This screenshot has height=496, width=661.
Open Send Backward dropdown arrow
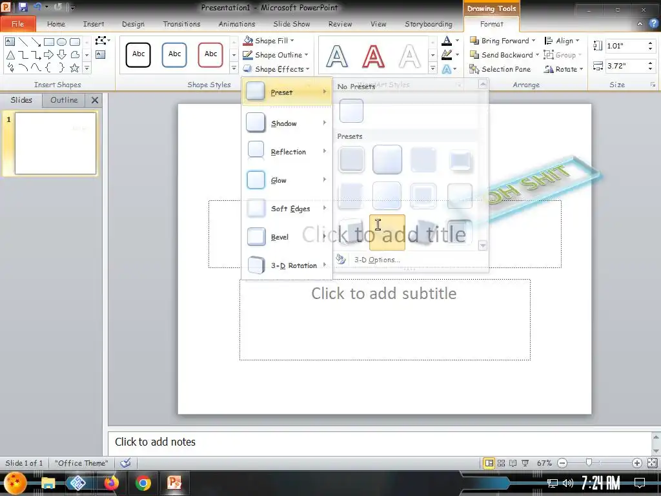[x=538, y=55]
